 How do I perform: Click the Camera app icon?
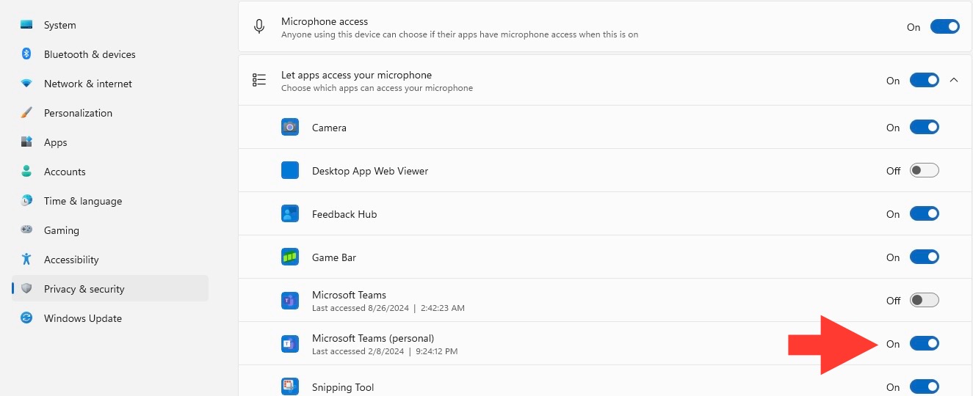[290, 127]
